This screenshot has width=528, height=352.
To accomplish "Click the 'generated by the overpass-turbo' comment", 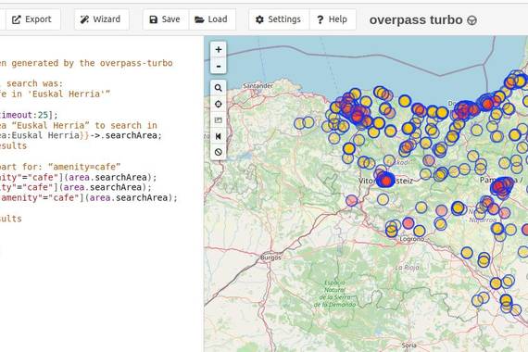I will coord(86,63).
